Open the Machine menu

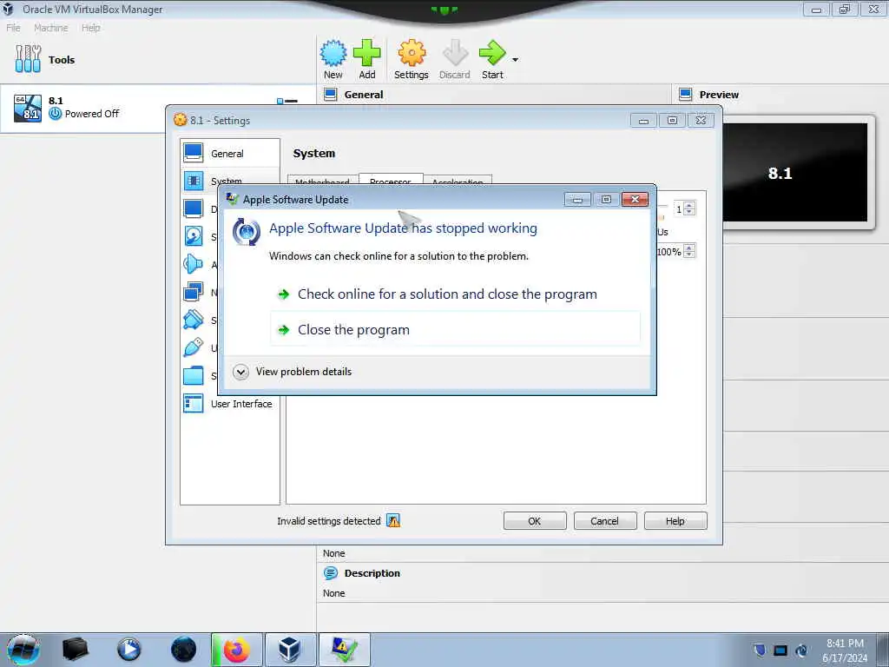coord(50,28)
